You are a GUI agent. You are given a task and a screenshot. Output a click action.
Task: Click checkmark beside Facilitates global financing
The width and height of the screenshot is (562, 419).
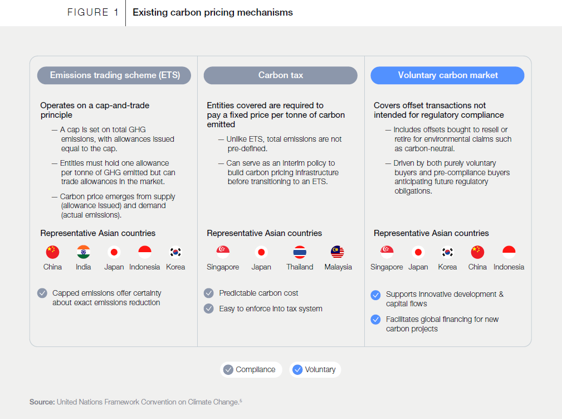coord(376,320)
